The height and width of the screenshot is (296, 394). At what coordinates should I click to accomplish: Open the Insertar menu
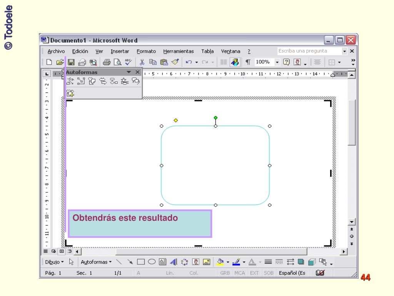pyautogui.click(x=120, y=51)
